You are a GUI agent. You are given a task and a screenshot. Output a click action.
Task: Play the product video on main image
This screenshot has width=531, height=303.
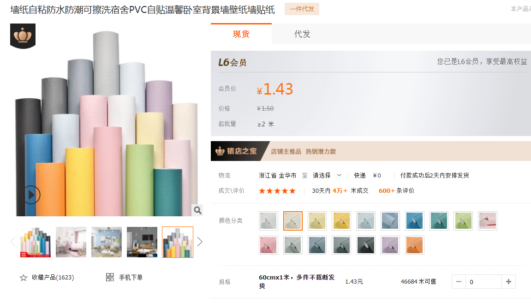click(x=31, y=195)
